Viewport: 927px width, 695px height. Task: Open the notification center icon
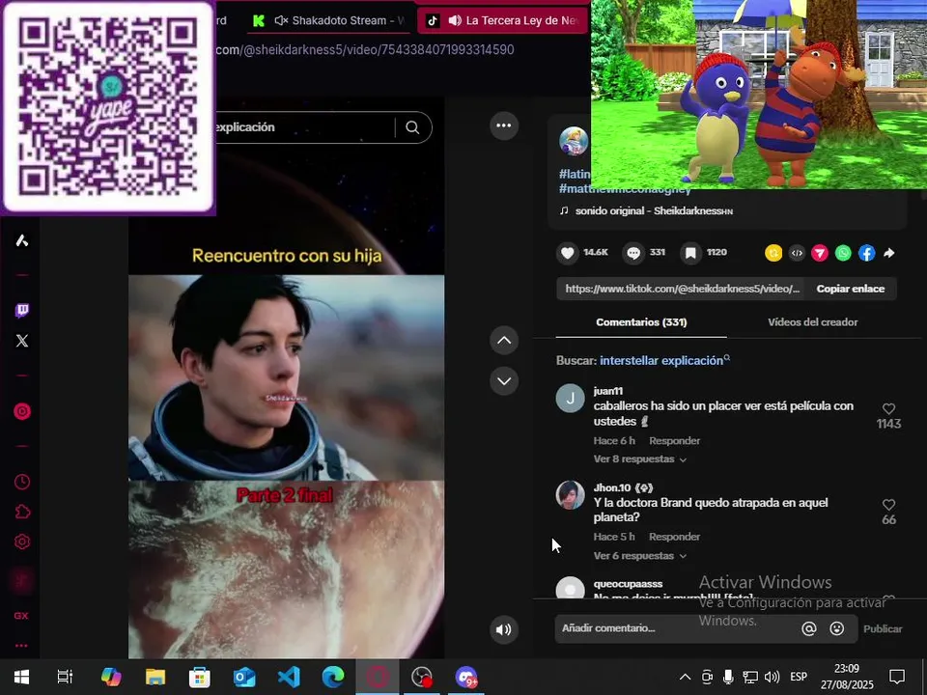point(897,677)
